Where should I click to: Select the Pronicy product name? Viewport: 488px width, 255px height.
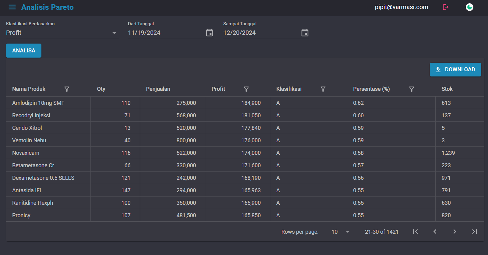[x=21, y=215]
